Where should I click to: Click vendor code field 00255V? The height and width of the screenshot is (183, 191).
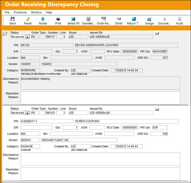click(30, 140)
